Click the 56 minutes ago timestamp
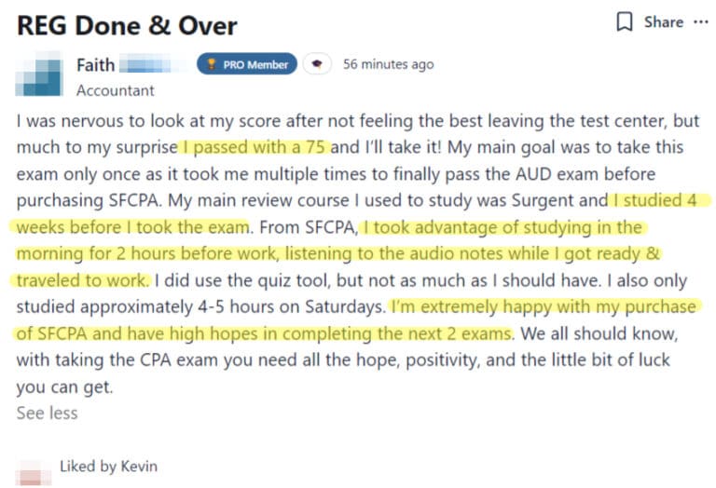 coord(388,64)
